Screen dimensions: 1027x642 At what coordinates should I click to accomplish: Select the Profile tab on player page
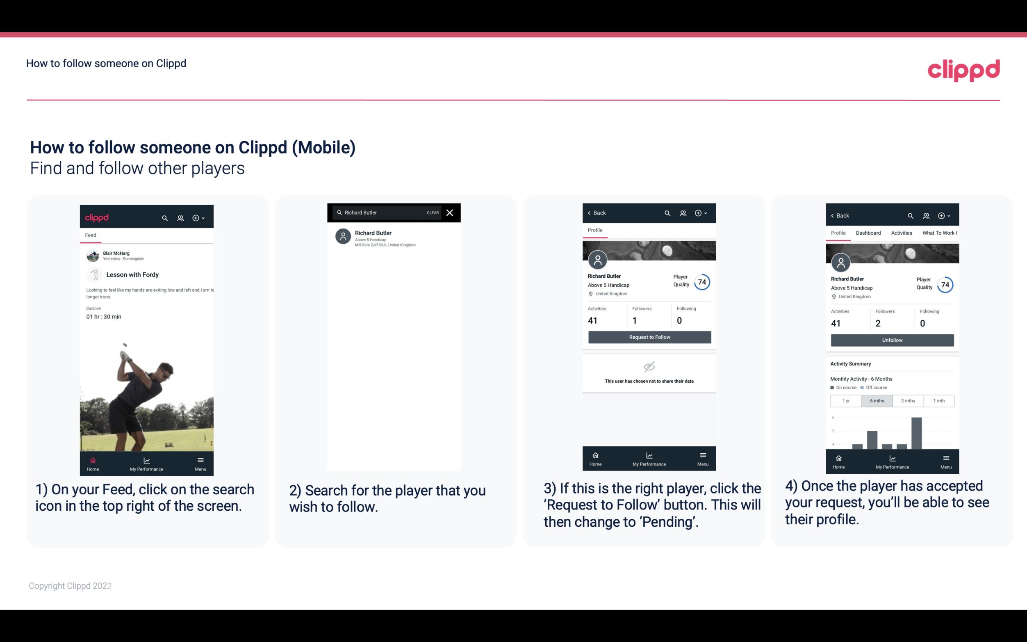(595, 230)
